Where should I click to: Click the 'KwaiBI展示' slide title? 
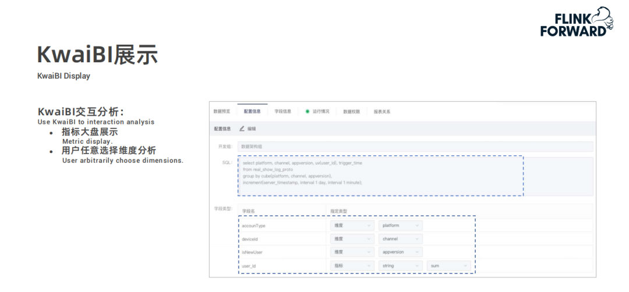[x=97, y=55]
